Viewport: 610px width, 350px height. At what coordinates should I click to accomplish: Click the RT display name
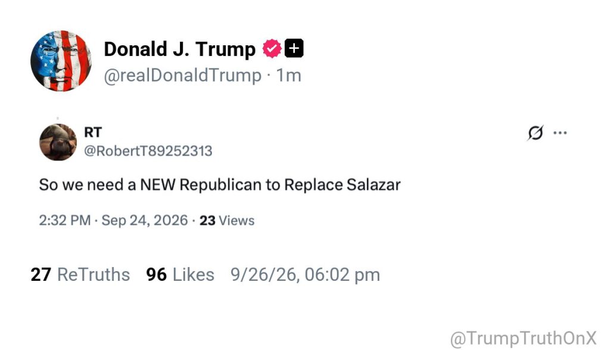(x=93, y=132)
